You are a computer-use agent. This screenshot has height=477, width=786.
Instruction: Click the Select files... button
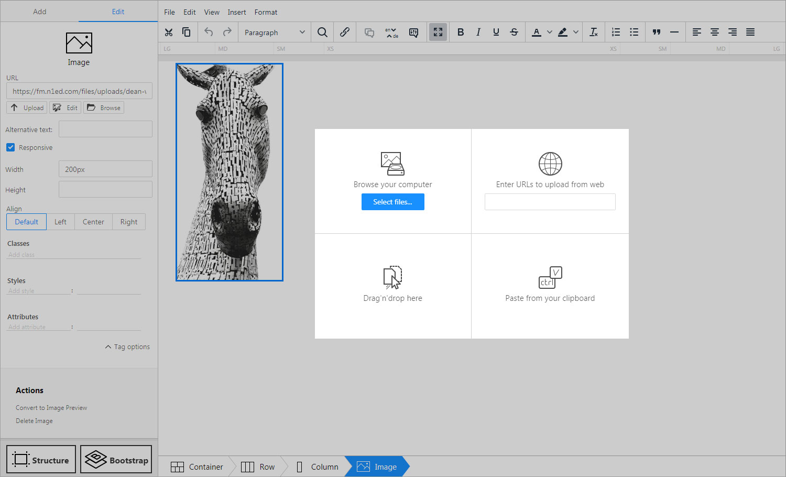coord(393,202)
